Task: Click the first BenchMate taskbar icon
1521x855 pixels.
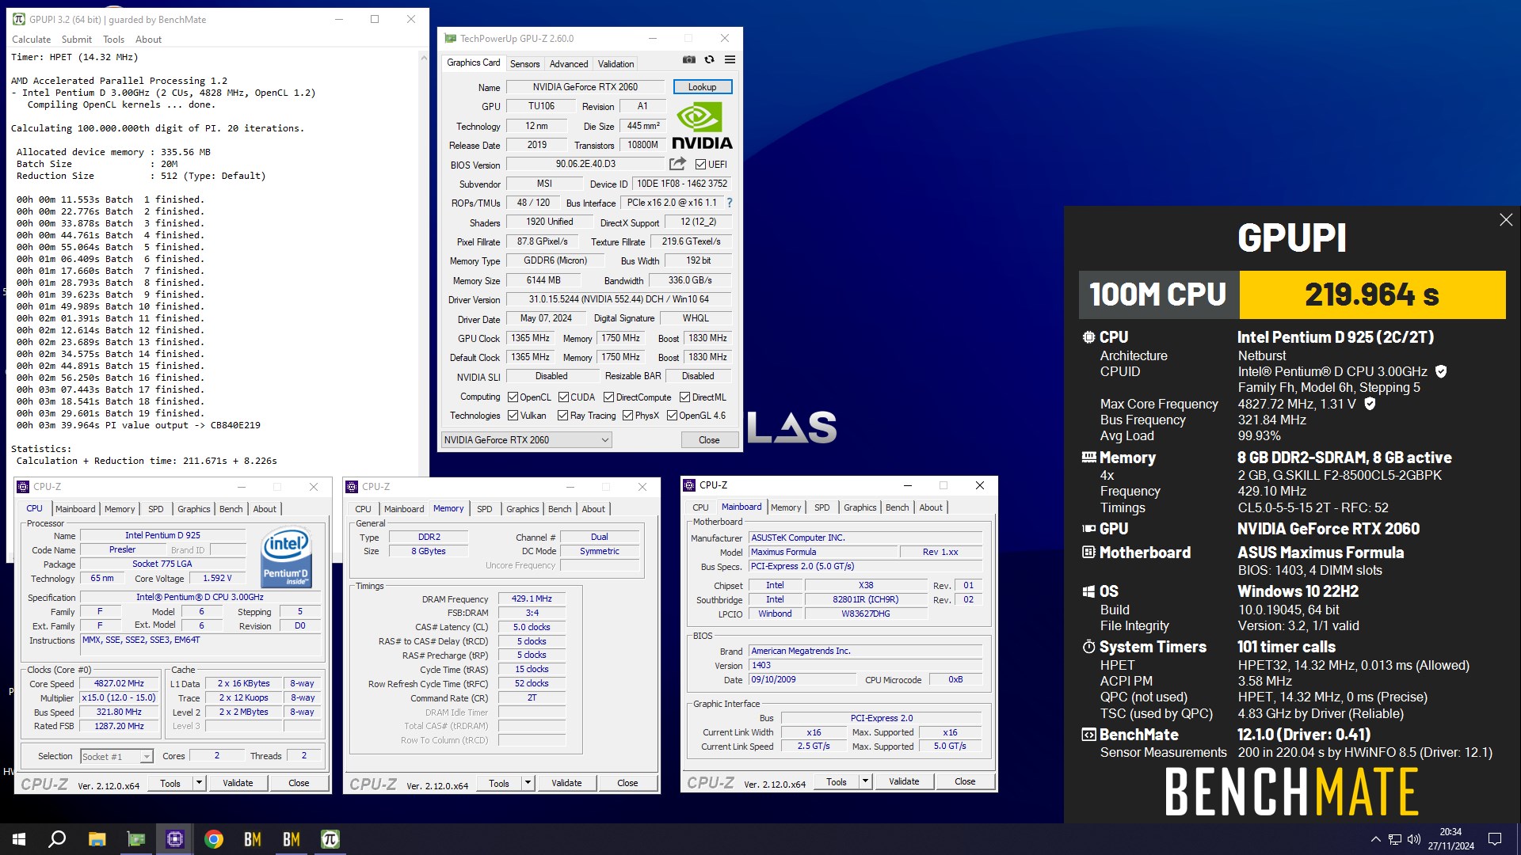Action: tap(253, 839)
